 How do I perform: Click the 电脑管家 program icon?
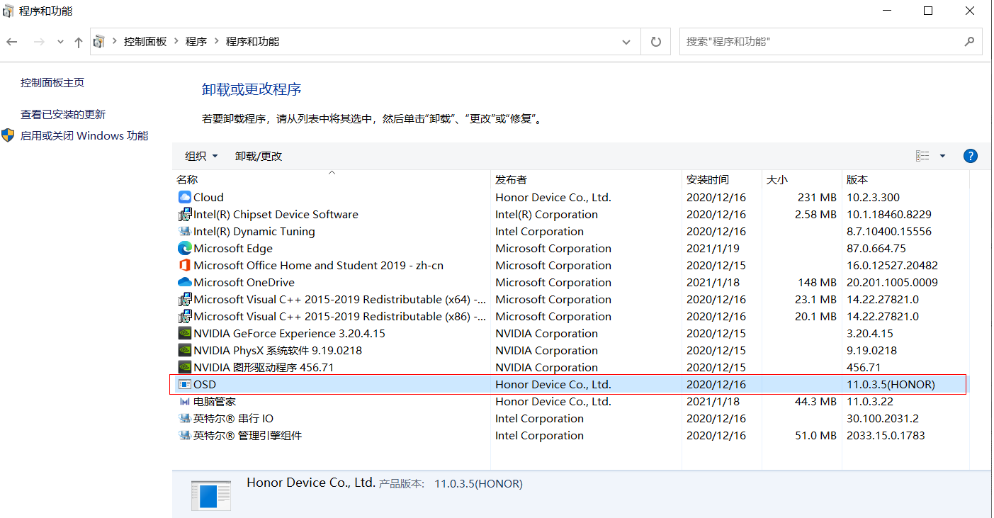(184, 402)
